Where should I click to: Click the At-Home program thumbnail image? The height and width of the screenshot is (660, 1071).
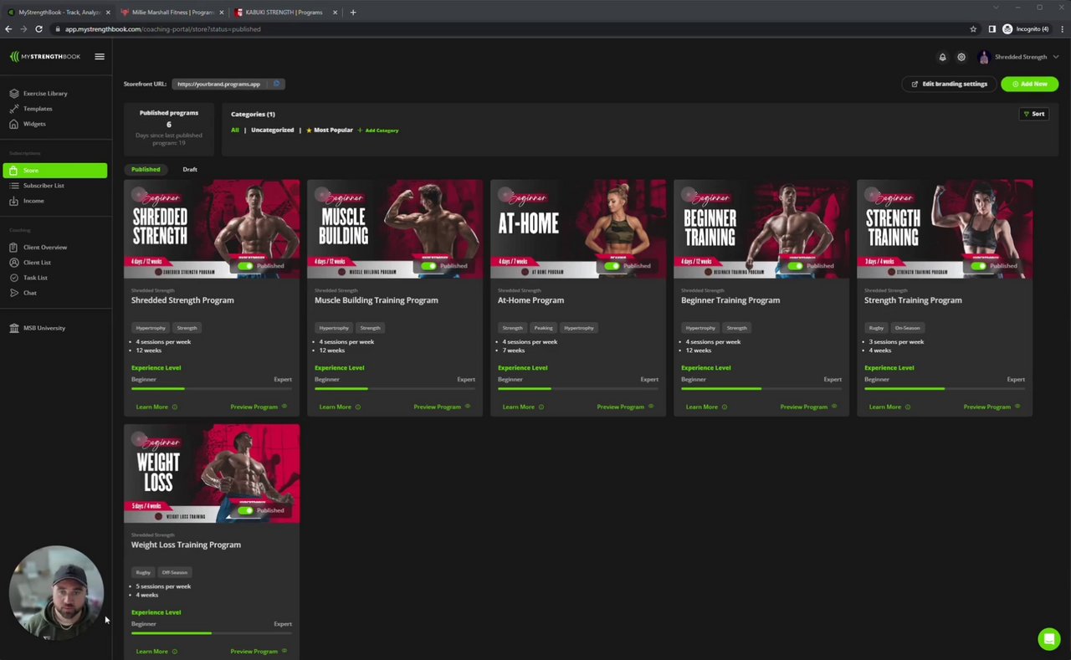578,229
